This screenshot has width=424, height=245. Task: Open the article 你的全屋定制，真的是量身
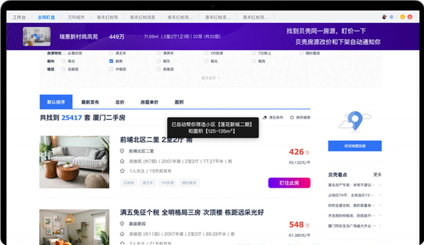351,205
